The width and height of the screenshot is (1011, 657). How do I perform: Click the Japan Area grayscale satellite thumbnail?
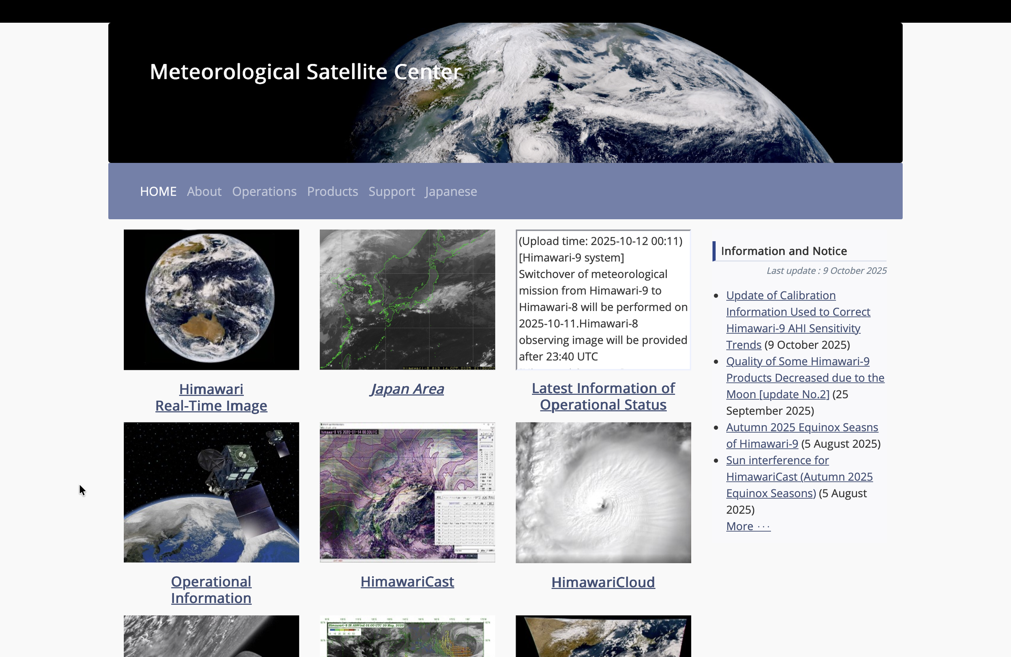[x=407, y=299]
